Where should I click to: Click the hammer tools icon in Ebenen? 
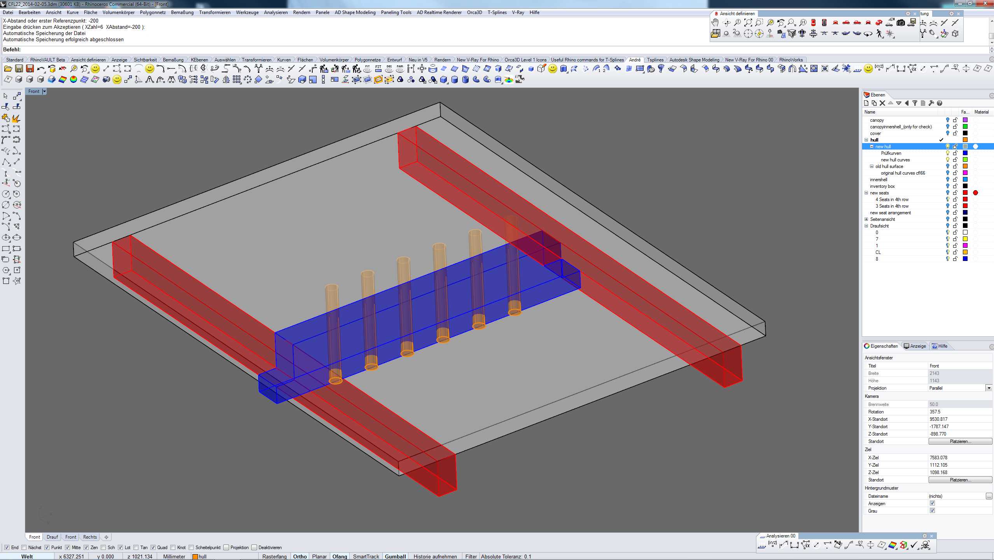(931, 103)
